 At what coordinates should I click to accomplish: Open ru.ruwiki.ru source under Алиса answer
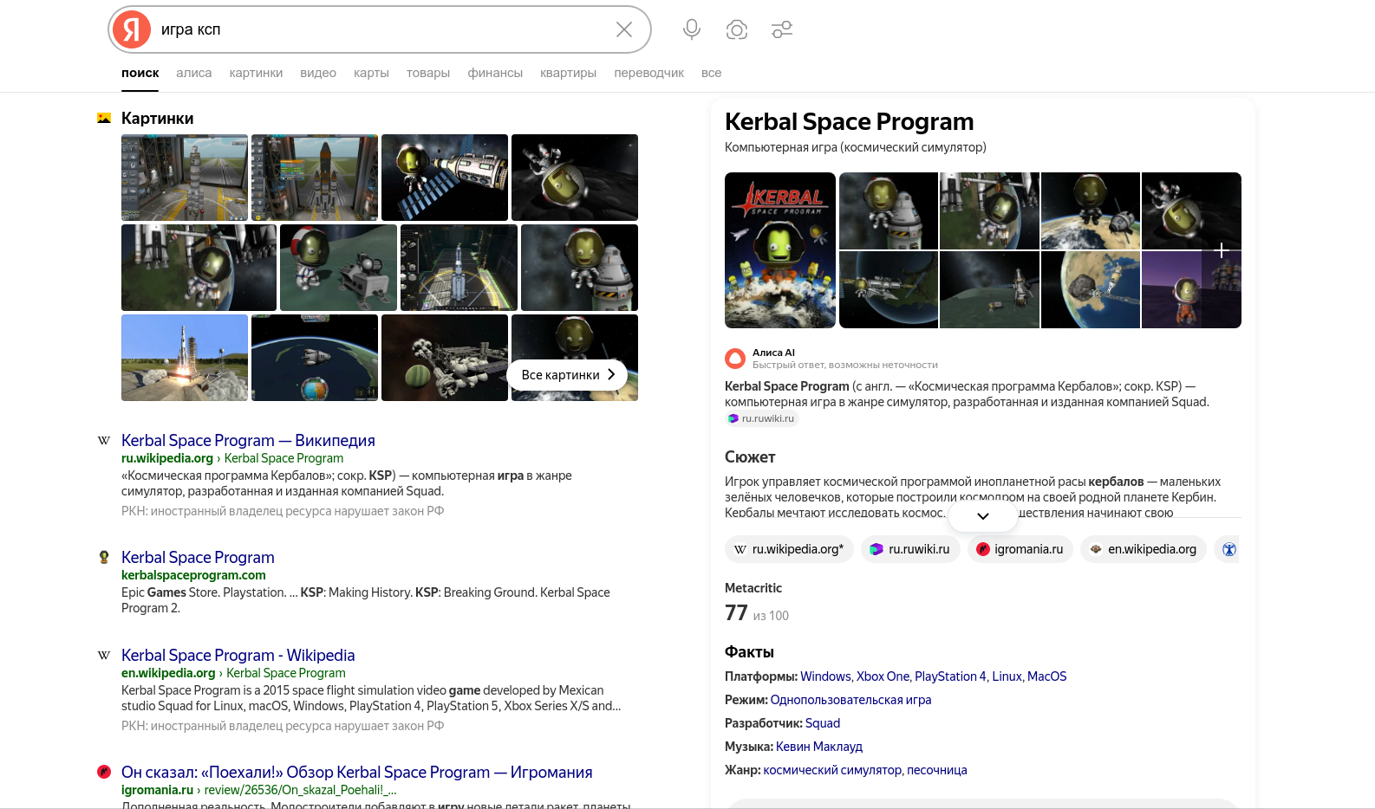(x=761, y=418)
